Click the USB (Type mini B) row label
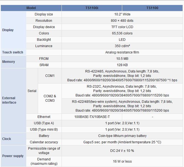 point(44,130)
